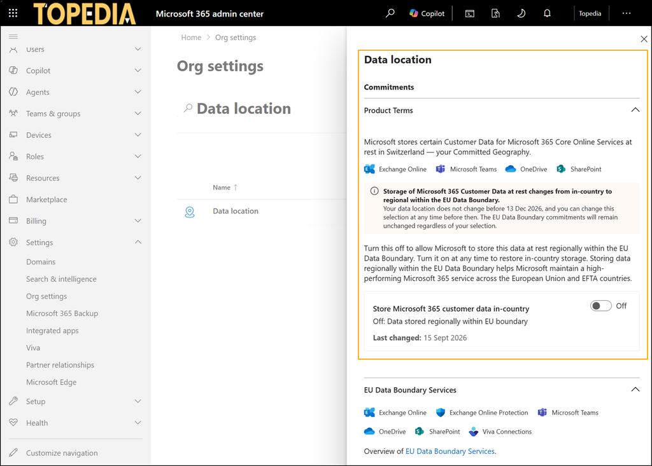Screen dimensions: 652x466
Task: Click the Data location pin icon in list
Action: click(190, 212)
